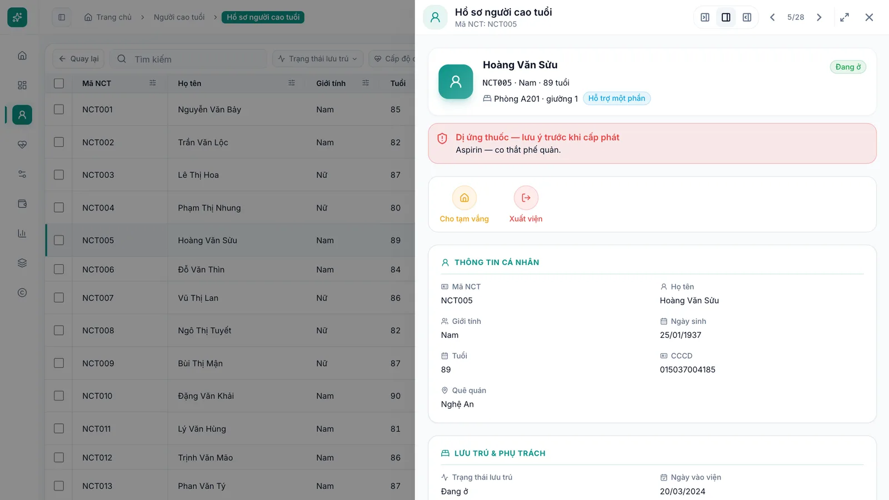Switch to the right-docked panel layout icon

pyautogui.click(x=705, y=17)
